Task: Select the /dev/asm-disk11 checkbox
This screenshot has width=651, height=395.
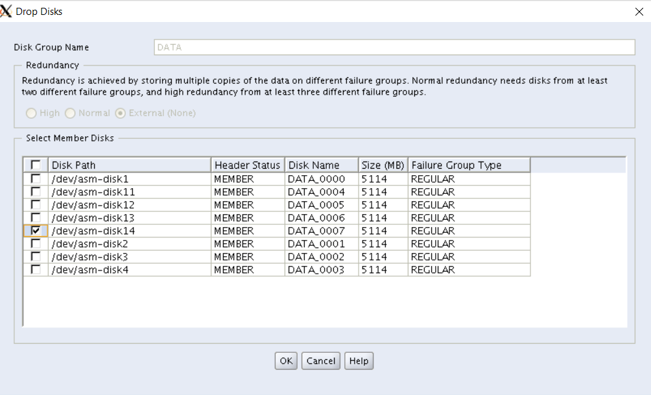Action: pos(36,191)
